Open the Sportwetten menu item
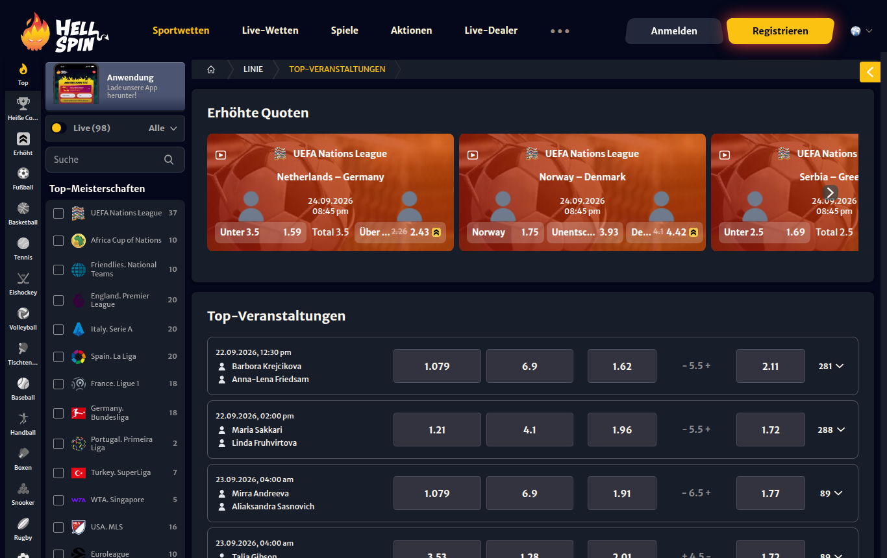 [x=181, y=30]
